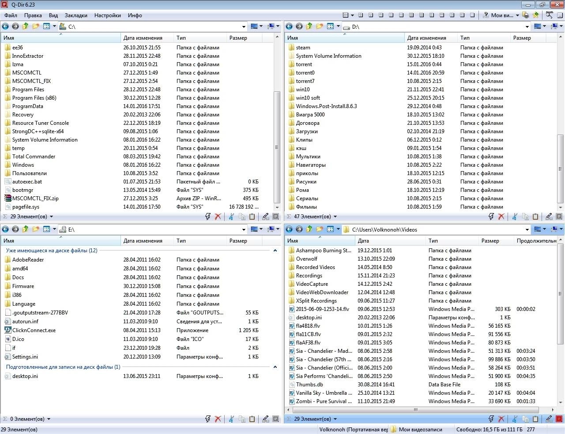
Task: Go up one level in D:\ pane
Action: point(309,26)
